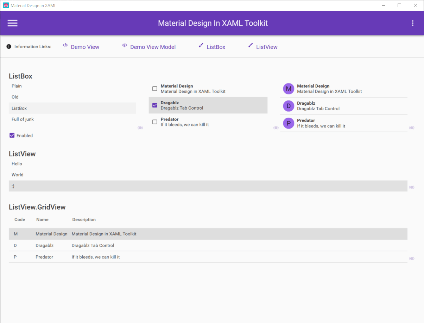This screenshot has height=323, width=424.
Task: Minimize the Material Design in XAML window
Action: [x=383, y=5]
